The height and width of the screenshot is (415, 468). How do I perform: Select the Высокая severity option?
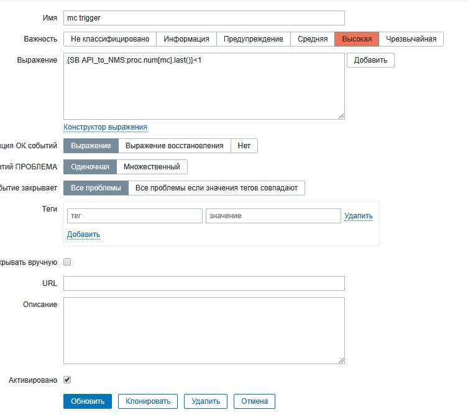357,39
